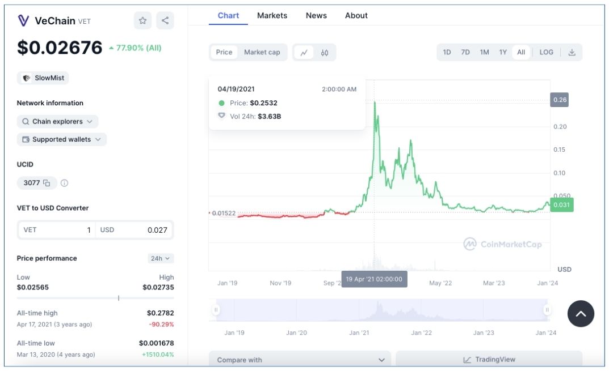This screenshot has width=609, height=371.
Task: Click the SlowMist audit badge
Action: (x=43, y=78)
